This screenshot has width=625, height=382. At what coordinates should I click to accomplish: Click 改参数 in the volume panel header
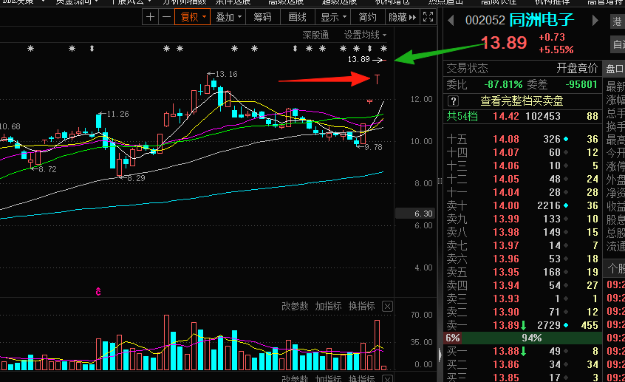click(x=295, y=306)
